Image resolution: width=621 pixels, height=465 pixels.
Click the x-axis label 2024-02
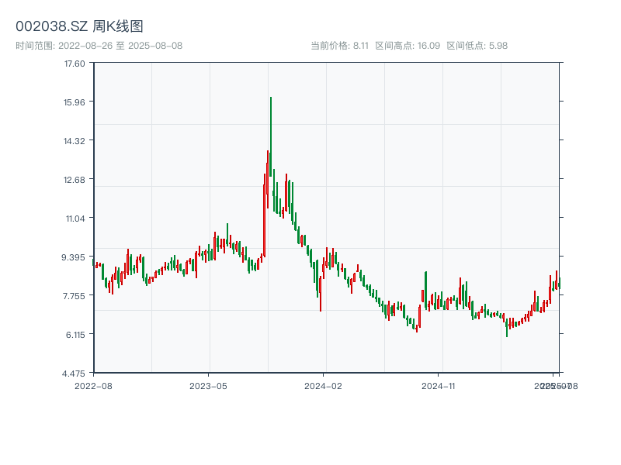click(x=323, y=386)
